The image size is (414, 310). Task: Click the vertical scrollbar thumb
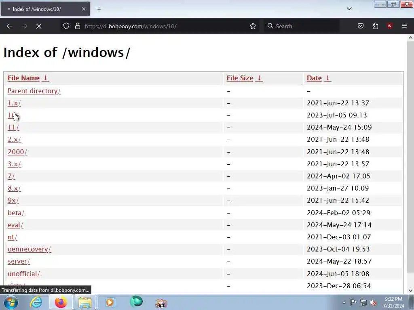(x=410, y=157)
